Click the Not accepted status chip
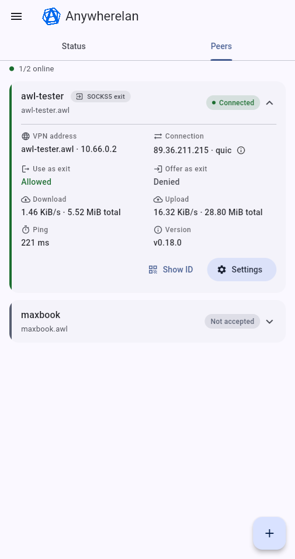295x559 pixels. 232,322
